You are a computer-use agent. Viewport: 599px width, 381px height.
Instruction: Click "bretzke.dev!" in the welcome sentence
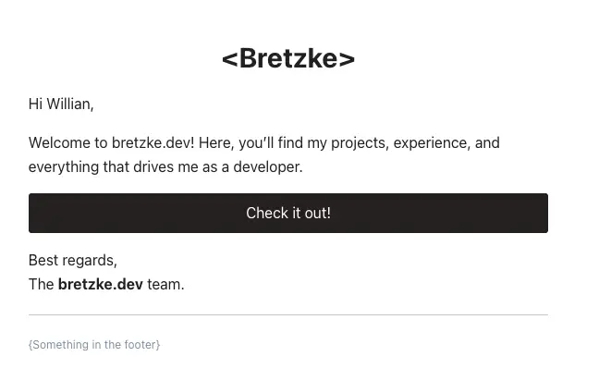point(153,143)
